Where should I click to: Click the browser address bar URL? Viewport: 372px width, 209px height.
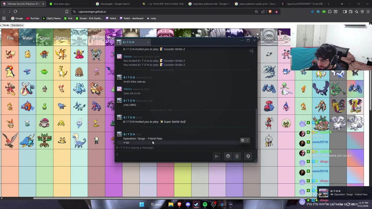[x=92, y=12]
